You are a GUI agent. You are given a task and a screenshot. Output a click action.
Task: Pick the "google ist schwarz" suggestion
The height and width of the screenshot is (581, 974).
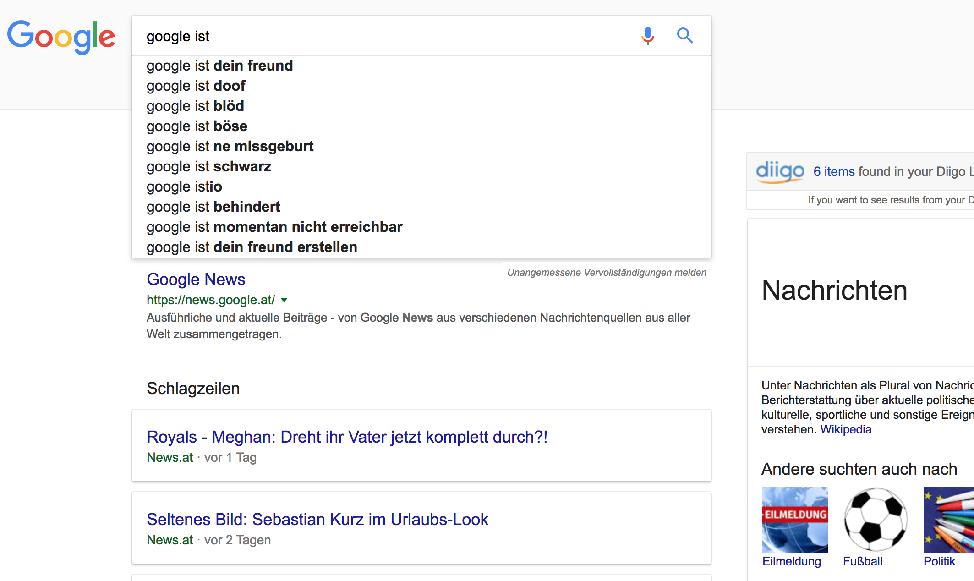pos(209,166)
